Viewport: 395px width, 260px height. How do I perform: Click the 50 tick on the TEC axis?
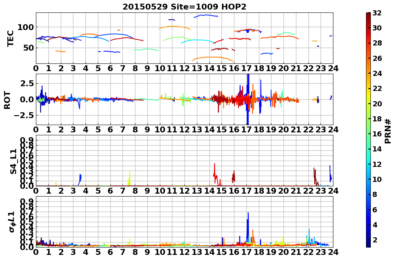pos(28,48)
